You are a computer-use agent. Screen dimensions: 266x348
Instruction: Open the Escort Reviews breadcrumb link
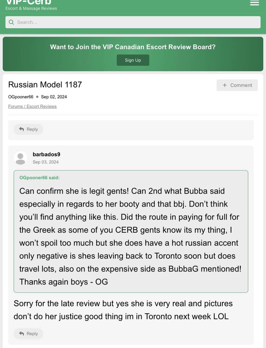(42, 106)
